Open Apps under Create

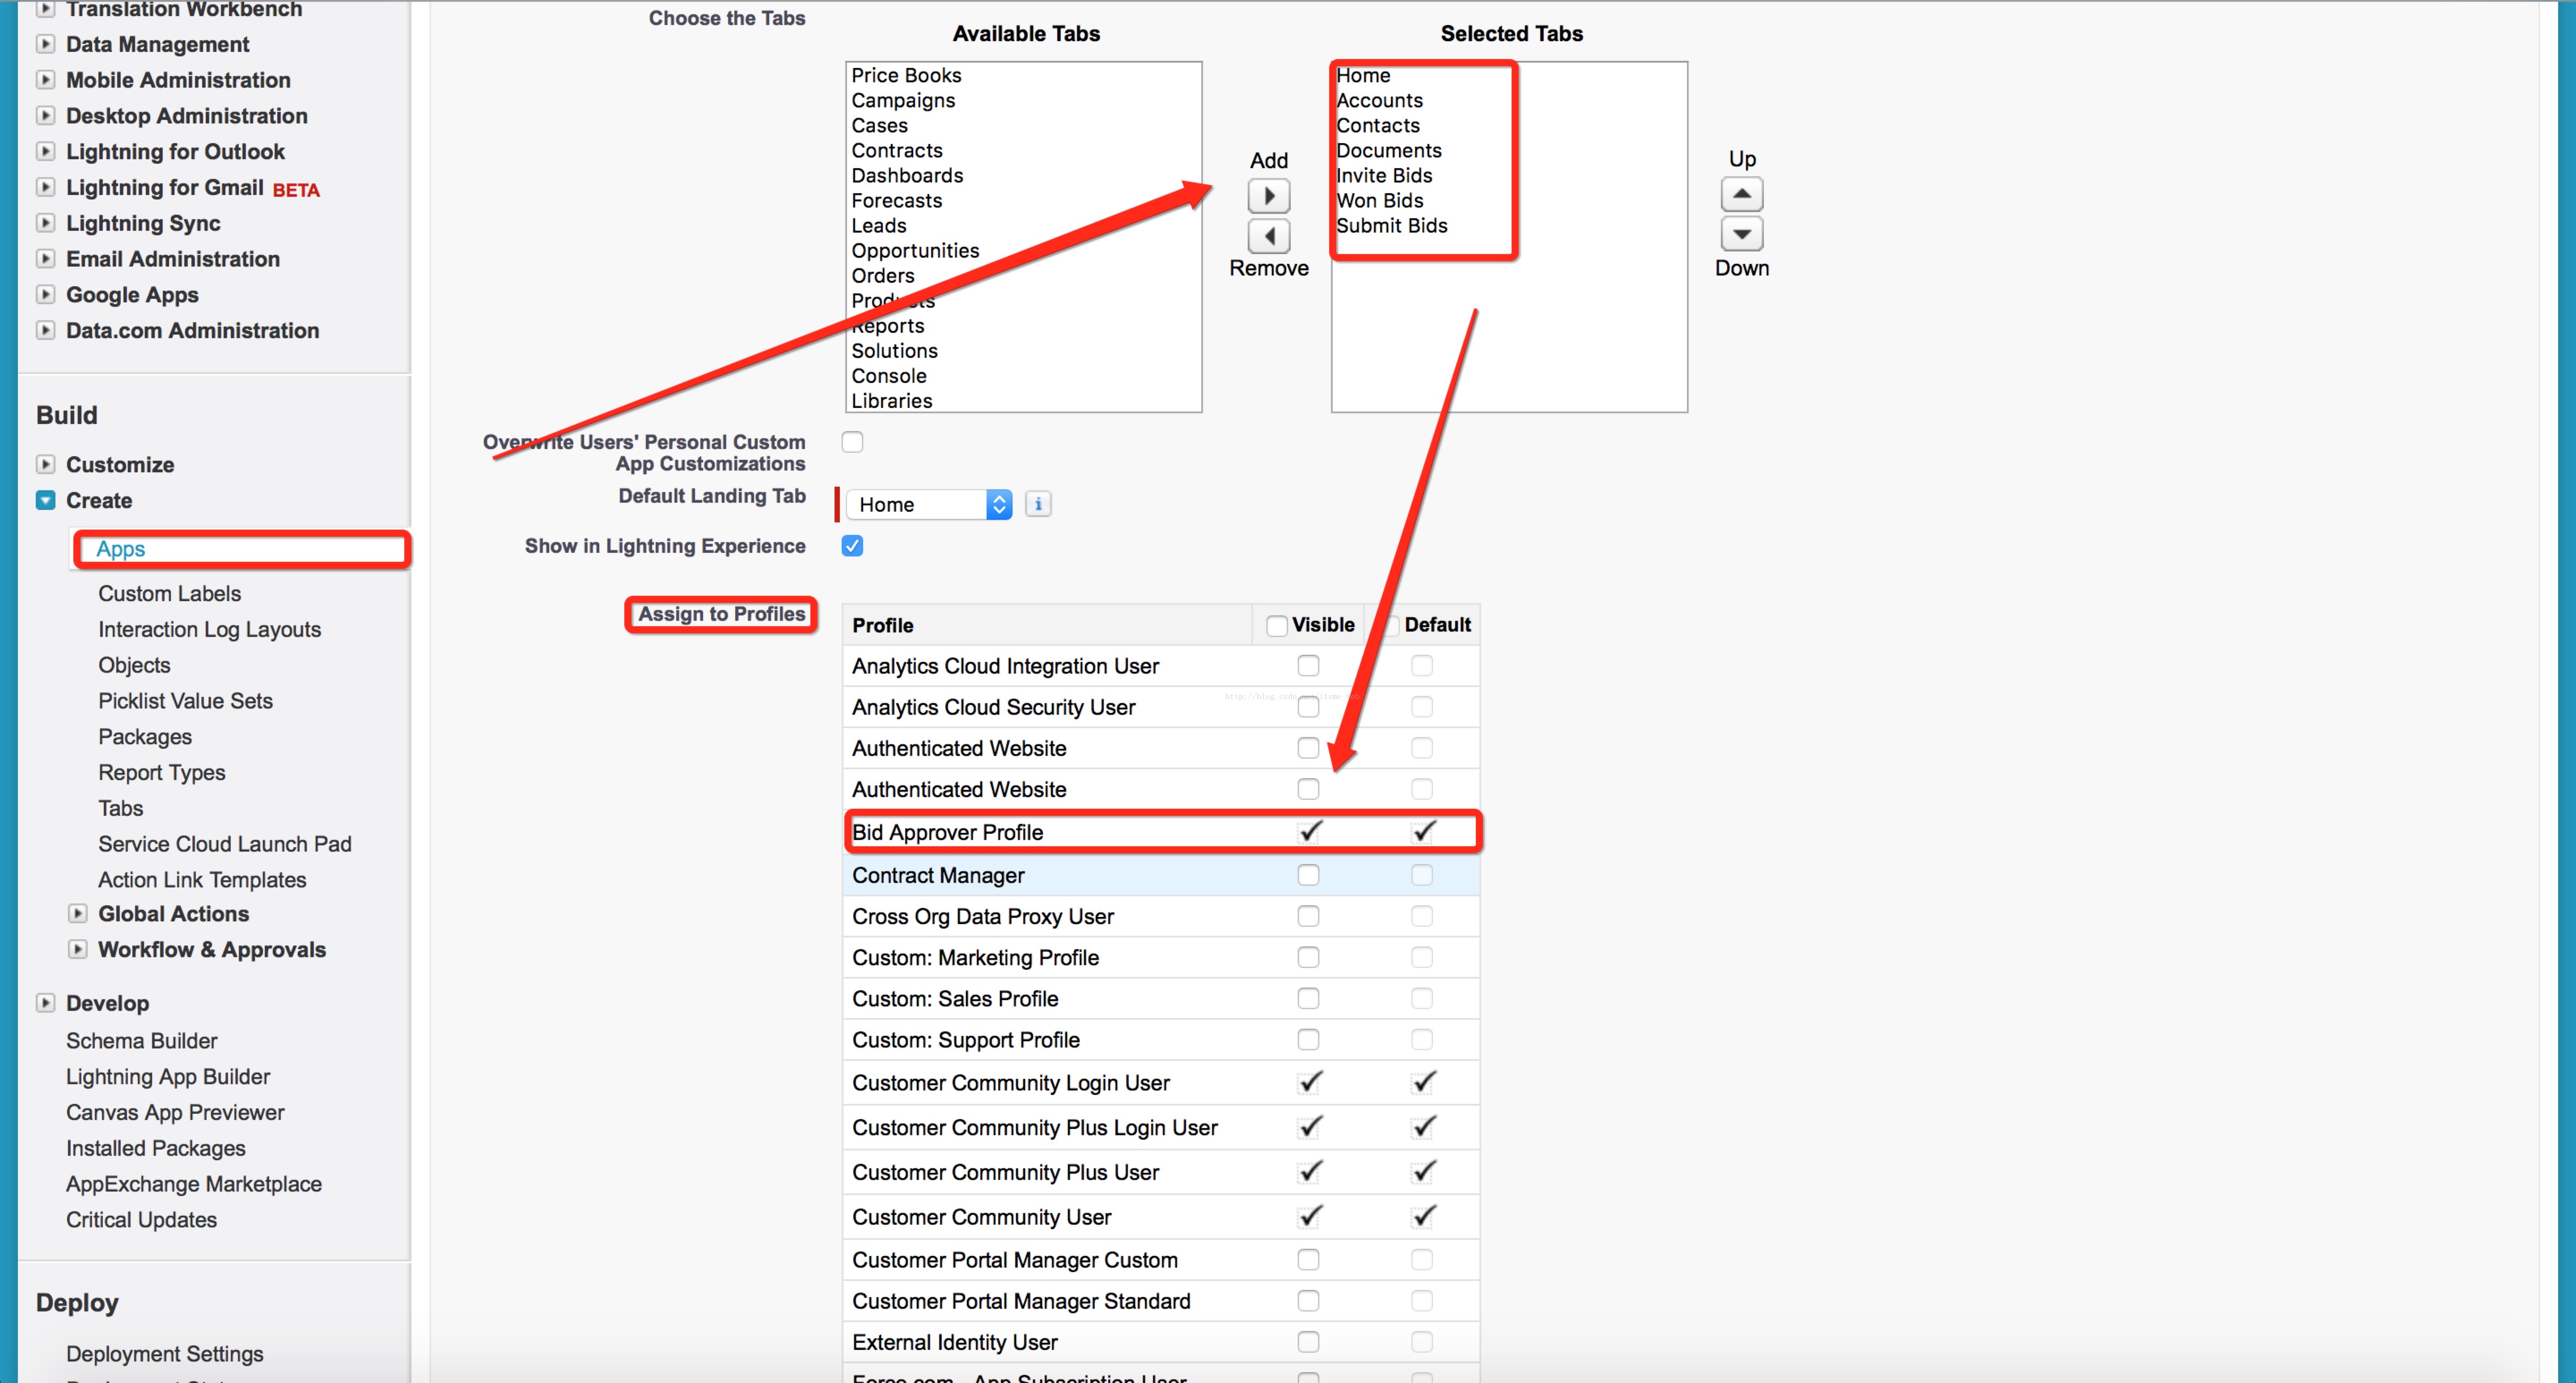pyautogui.click(x=121, y=549)
